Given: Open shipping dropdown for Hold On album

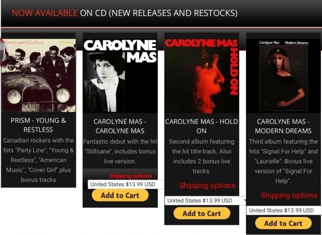Looking at the screenshot, I should 205,201.
